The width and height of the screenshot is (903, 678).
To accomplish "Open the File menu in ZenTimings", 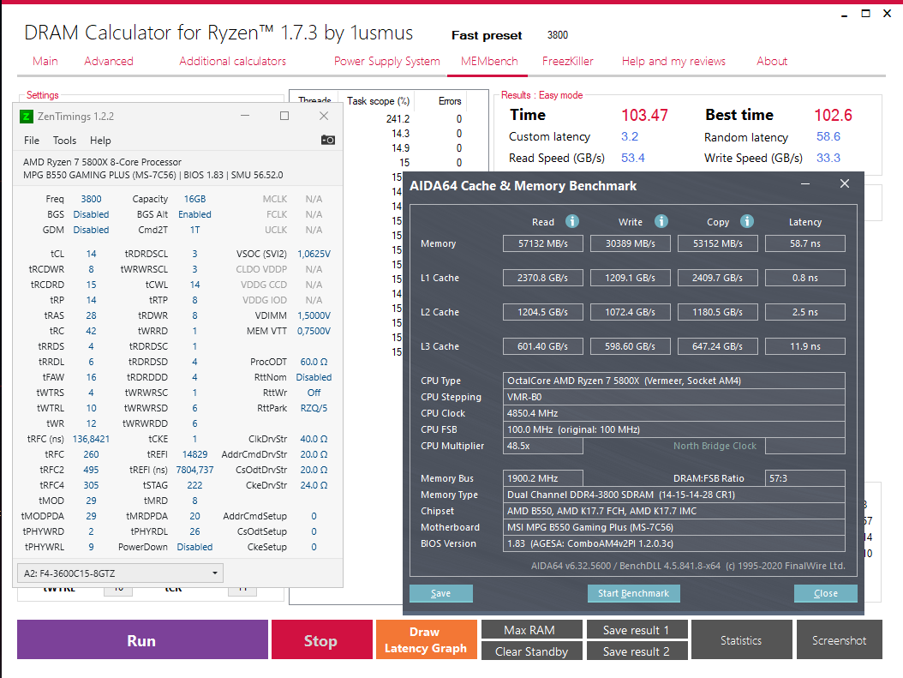I will tap(32, 141).
